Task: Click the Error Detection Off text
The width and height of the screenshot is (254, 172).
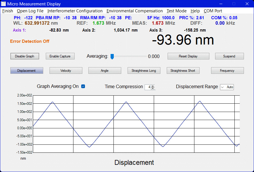Action: click(30, 41)
